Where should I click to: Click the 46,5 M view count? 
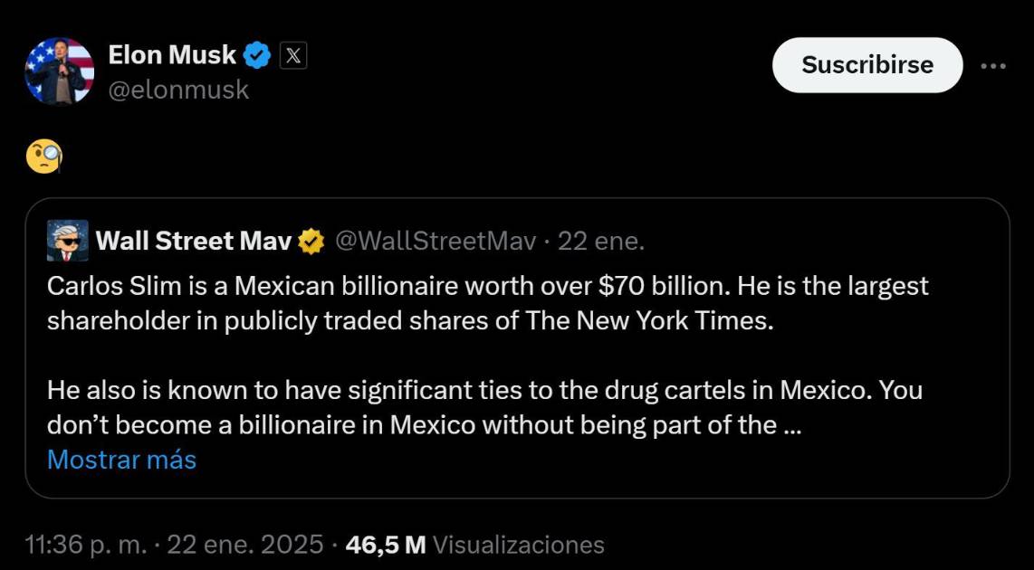[386, 545]
